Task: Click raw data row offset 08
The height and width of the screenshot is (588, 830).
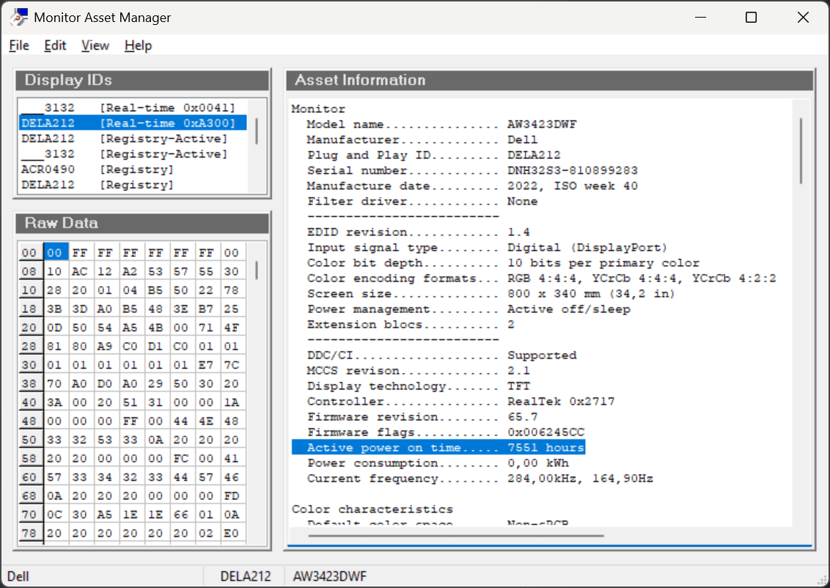Action: 29,271
